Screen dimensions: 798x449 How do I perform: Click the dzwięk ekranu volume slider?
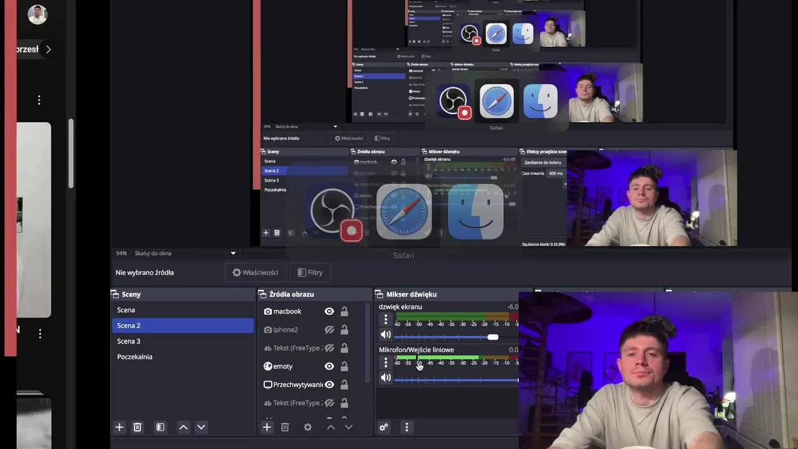pos(456,337)
